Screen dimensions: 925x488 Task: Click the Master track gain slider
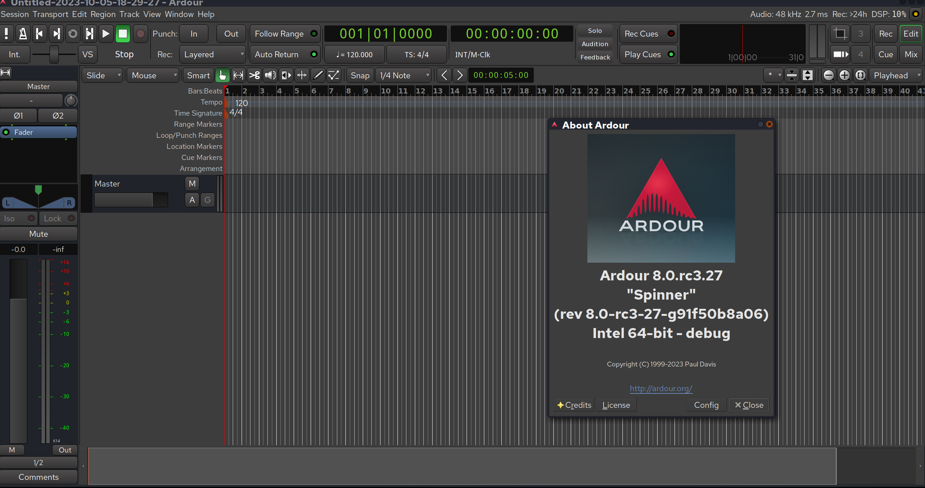(131, 200)
